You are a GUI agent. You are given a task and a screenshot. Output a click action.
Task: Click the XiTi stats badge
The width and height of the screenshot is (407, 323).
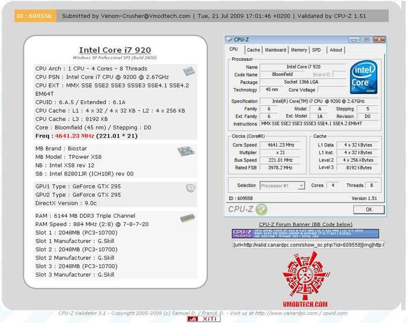tap(203, 319)
